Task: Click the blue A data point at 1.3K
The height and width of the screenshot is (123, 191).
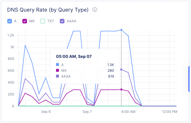Action: [121, 30]
